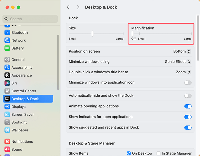200x156 pixels.
Task: Expand the Genie Effect popup menu
Action: click(x=178, y=62)
